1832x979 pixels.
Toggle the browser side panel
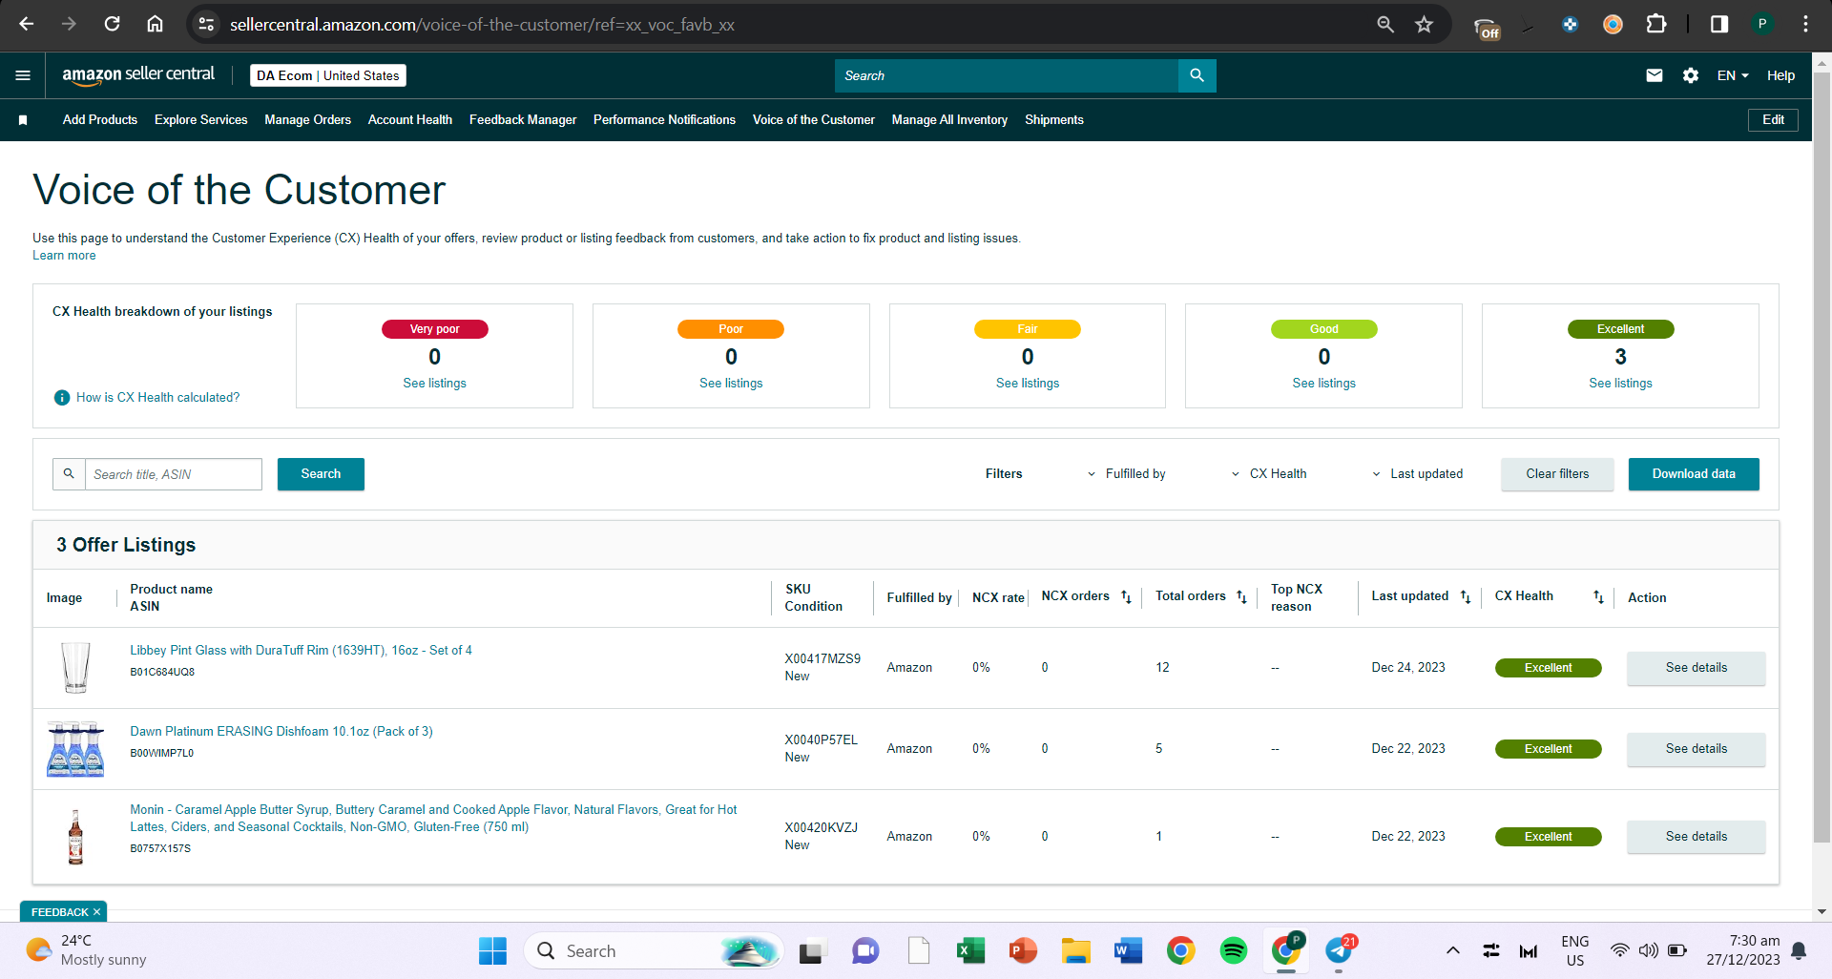(1719, 24)
